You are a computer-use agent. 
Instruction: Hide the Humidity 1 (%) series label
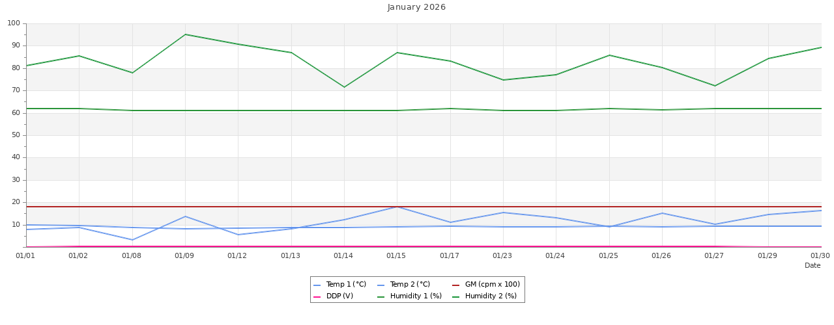(416, 296)
